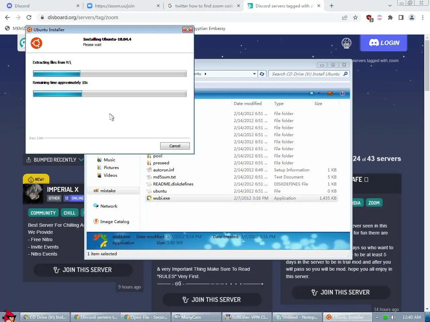Image resolution: width=430 pixels, height=322 pixels.
Task: Open a new Chrome tab
Action: click(x=332, y=6)
